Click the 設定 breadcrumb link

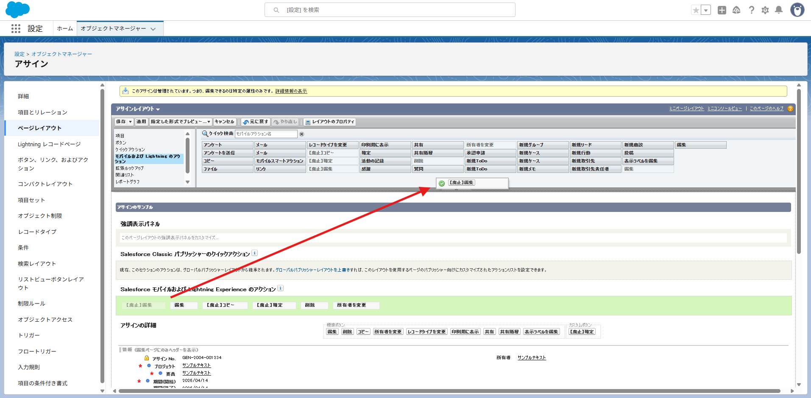tap(20, 54)
